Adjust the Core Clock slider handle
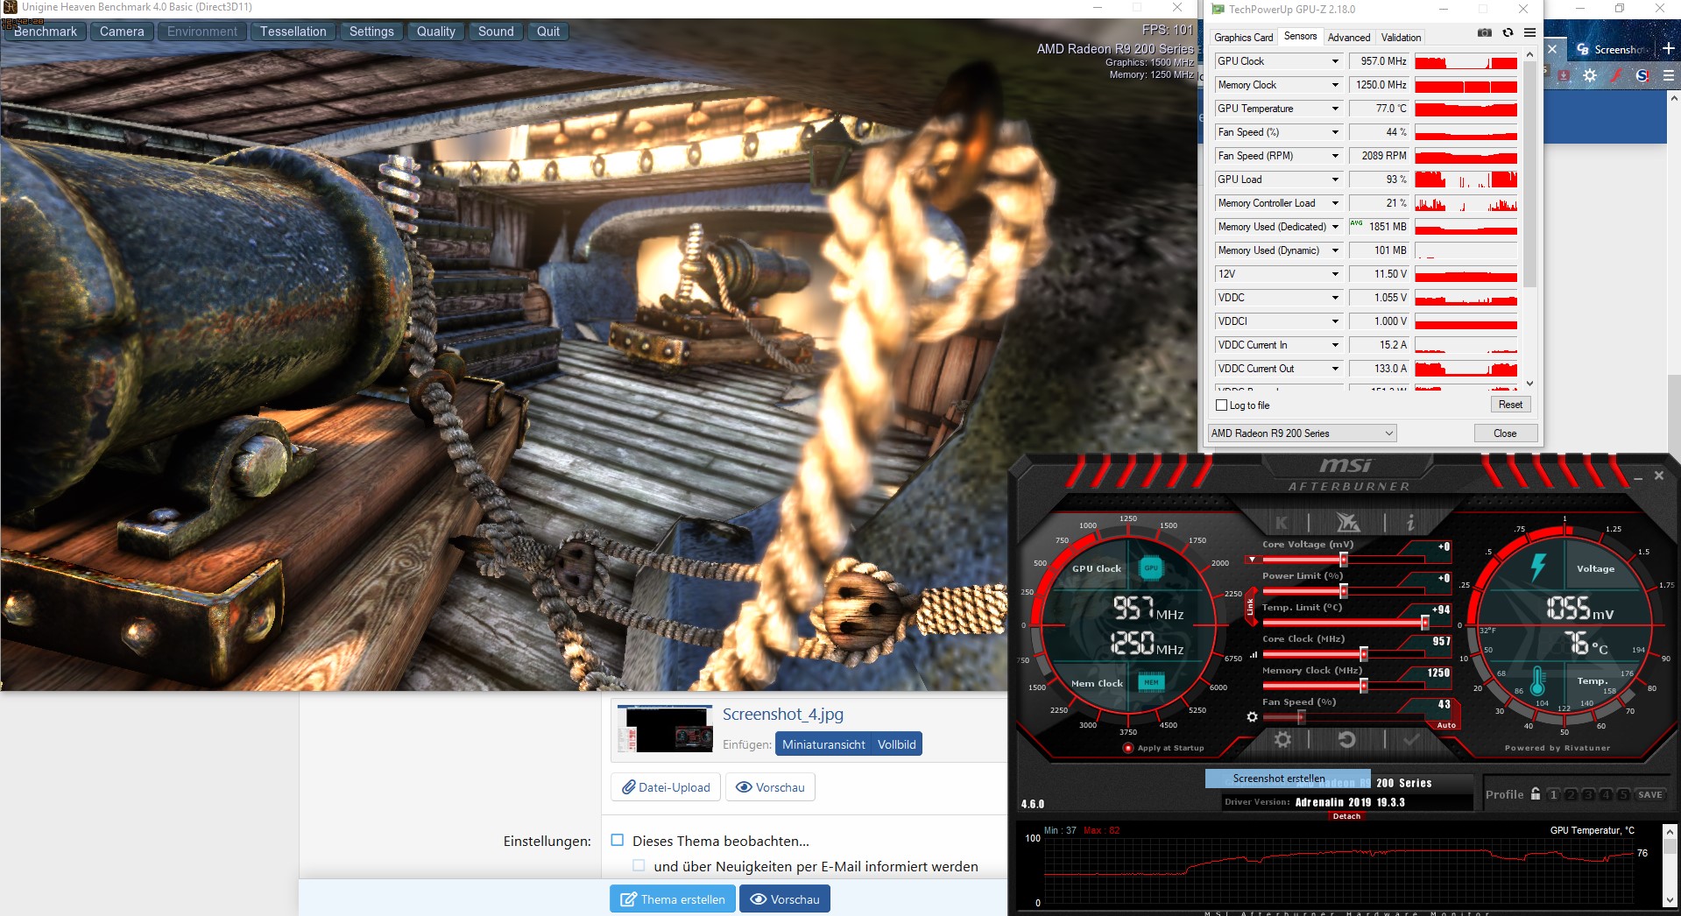 click(x=1364, y=654)
